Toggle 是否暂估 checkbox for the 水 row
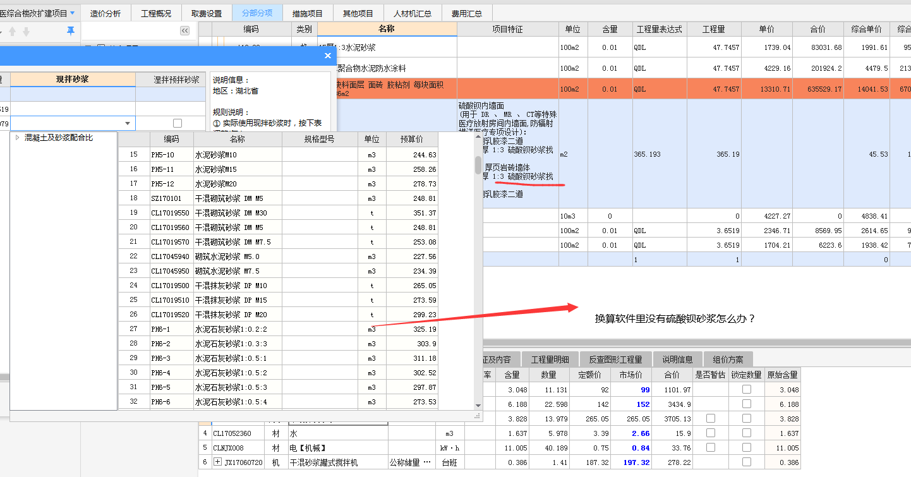911x477 pixels. tap(711, 433)
